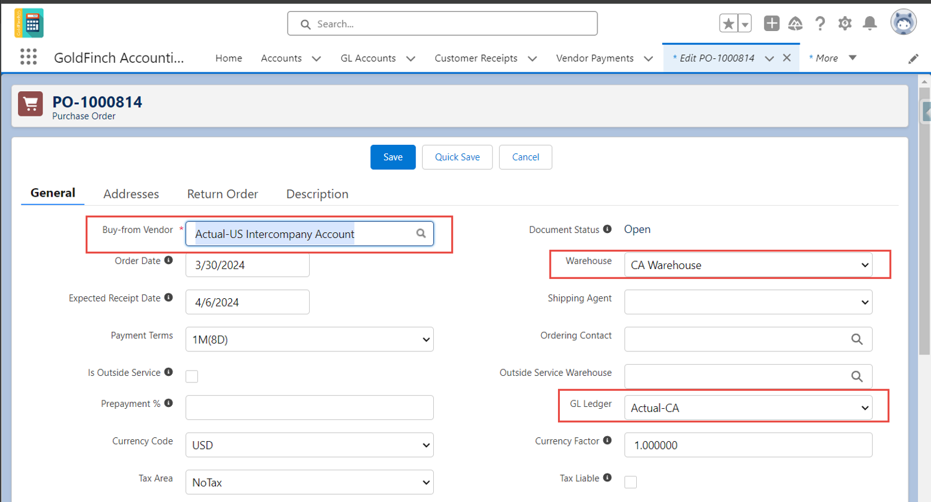Click the Buy-from Vendor lookup search icon
The image size is (931, 502).
[421, 234]
